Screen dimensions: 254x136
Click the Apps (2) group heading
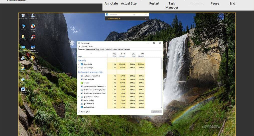[x=82, y=60]
